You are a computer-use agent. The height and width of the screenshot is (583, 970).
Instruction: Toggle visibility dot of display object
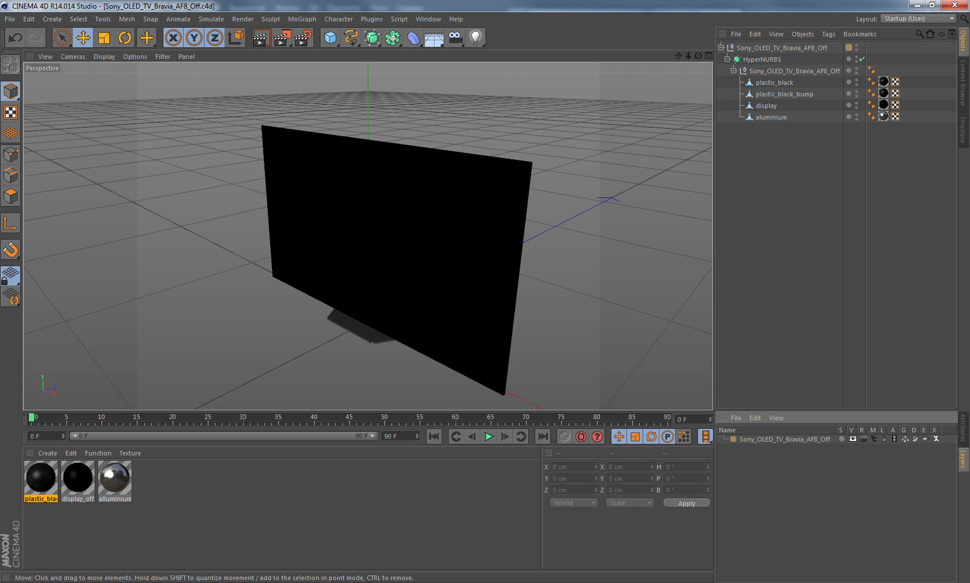[856, 105]
